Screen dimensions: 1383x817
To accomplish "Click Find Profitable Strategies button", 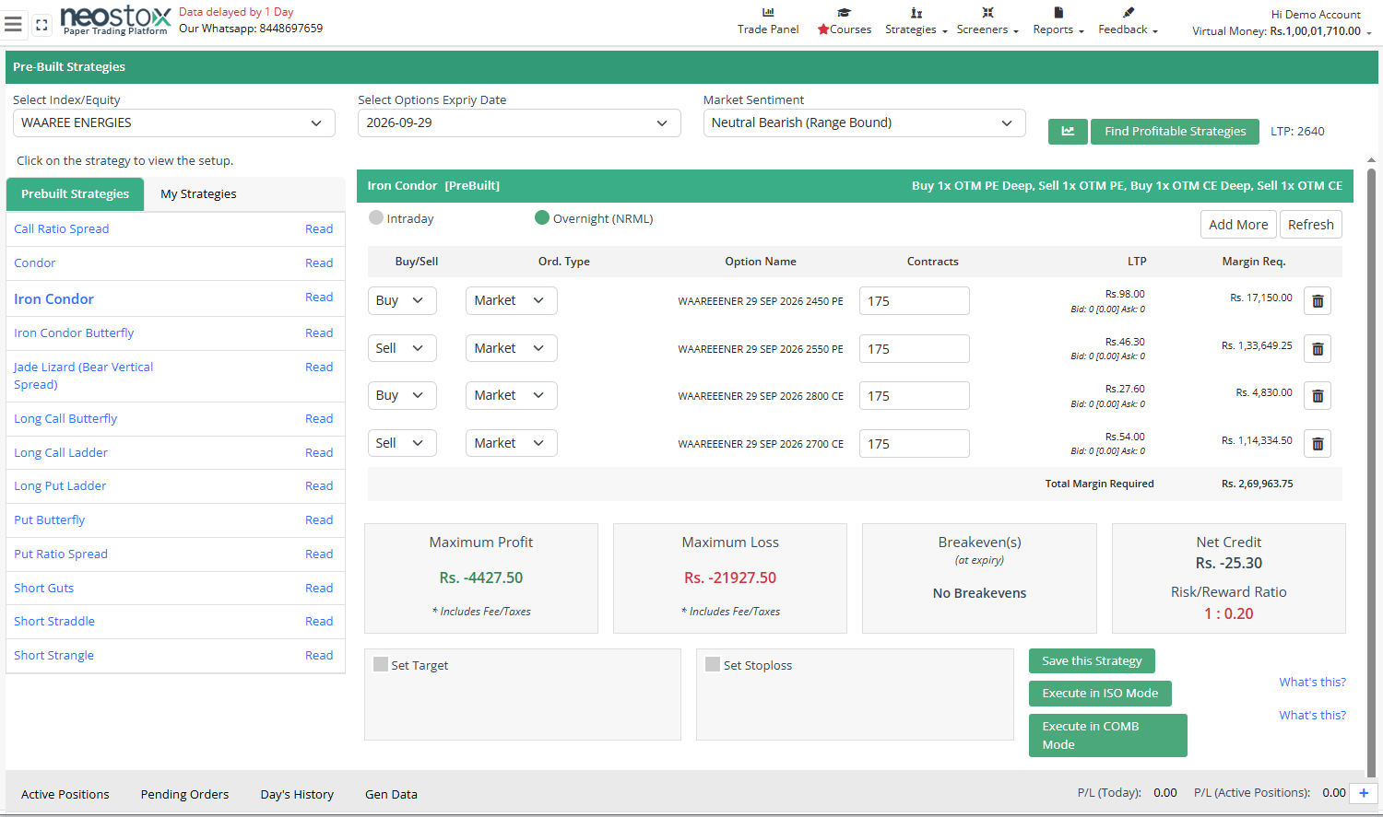I will 1175,132.
